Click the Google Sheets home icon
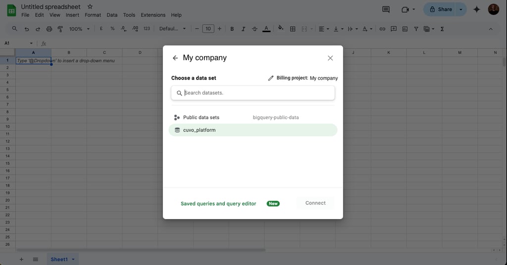 click(x=11, y=11)
